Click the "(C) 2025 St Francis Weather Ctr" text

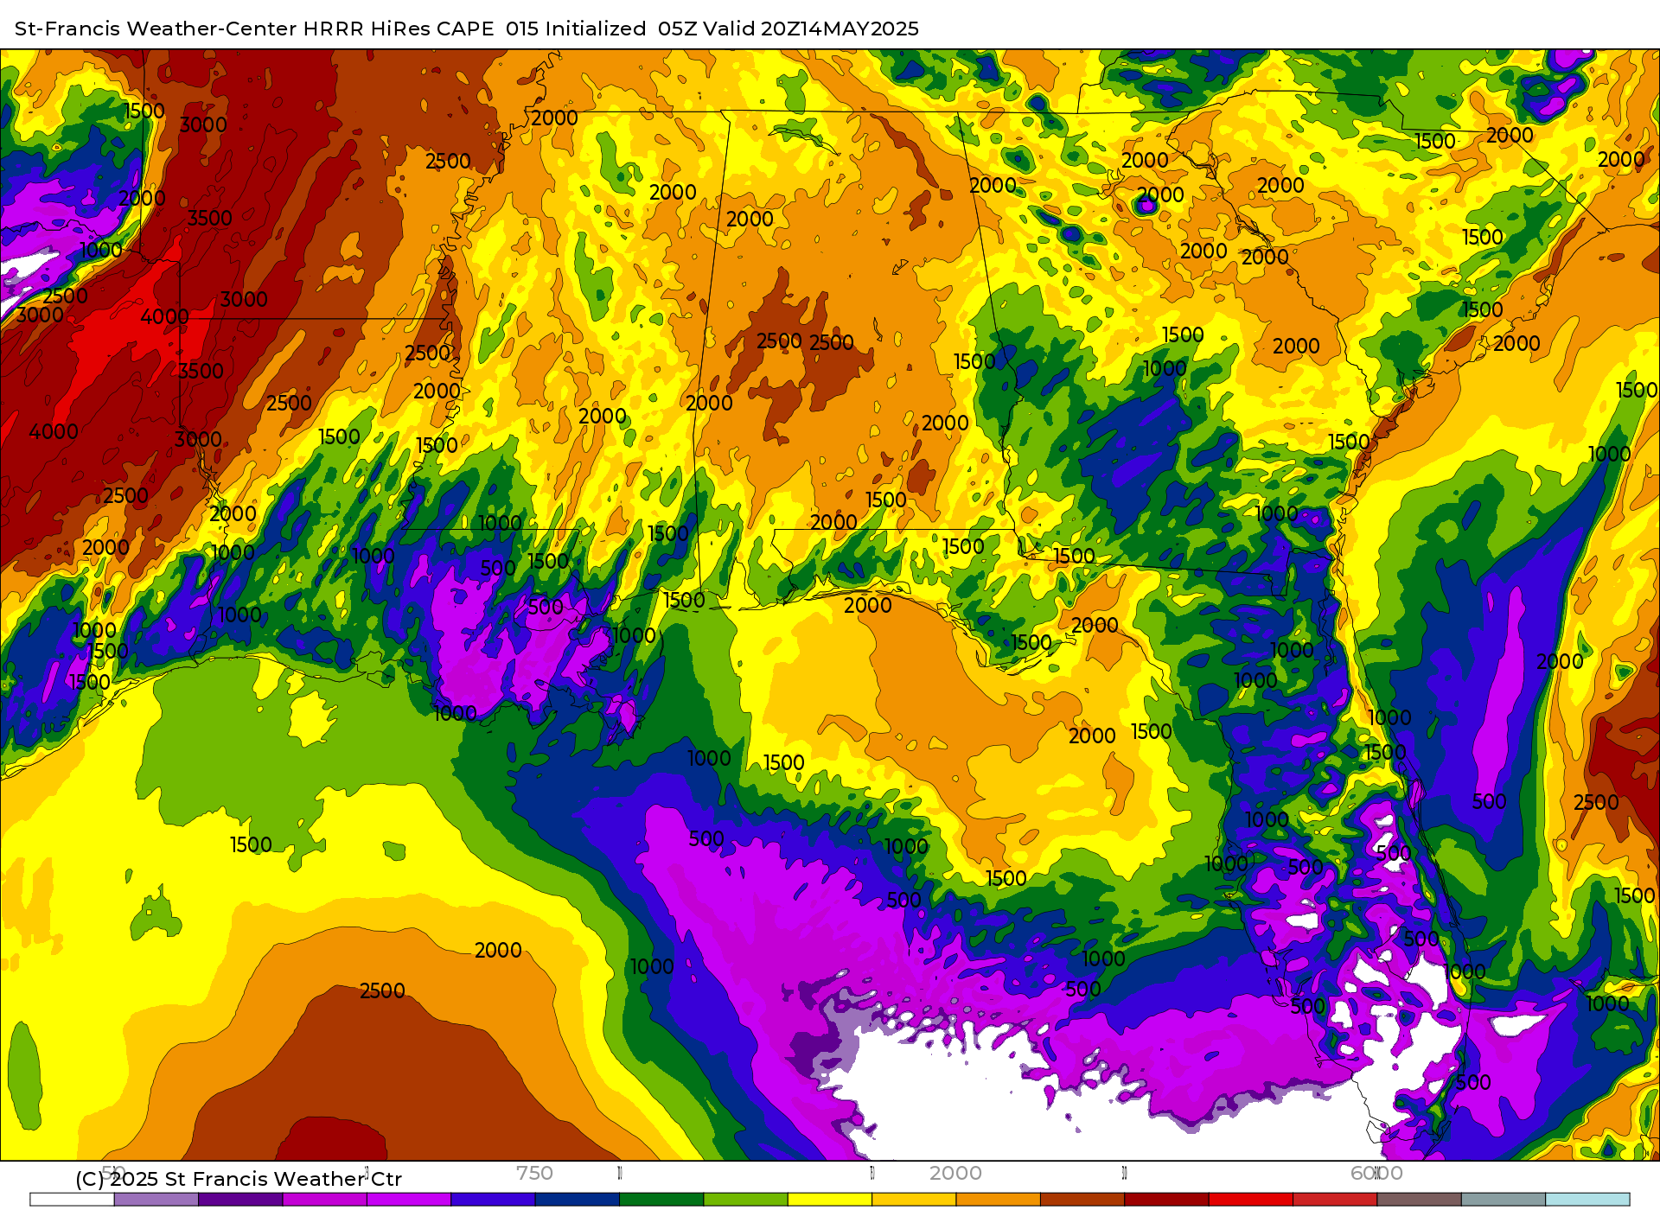[239, 1179]
